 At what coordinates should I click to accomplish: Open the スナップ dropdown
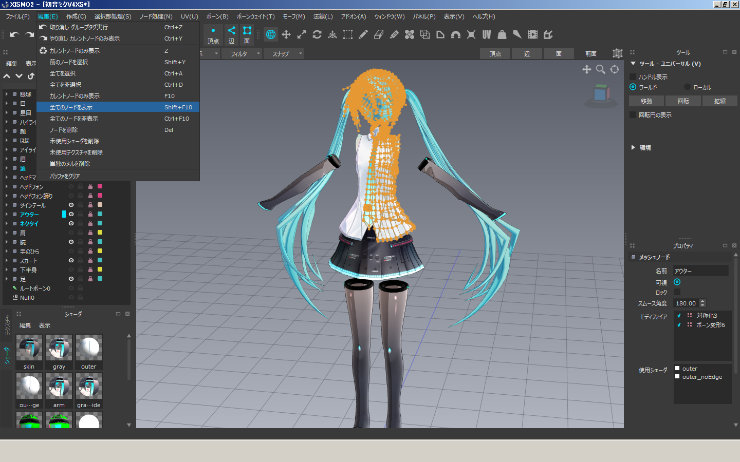tap(284, 53)
